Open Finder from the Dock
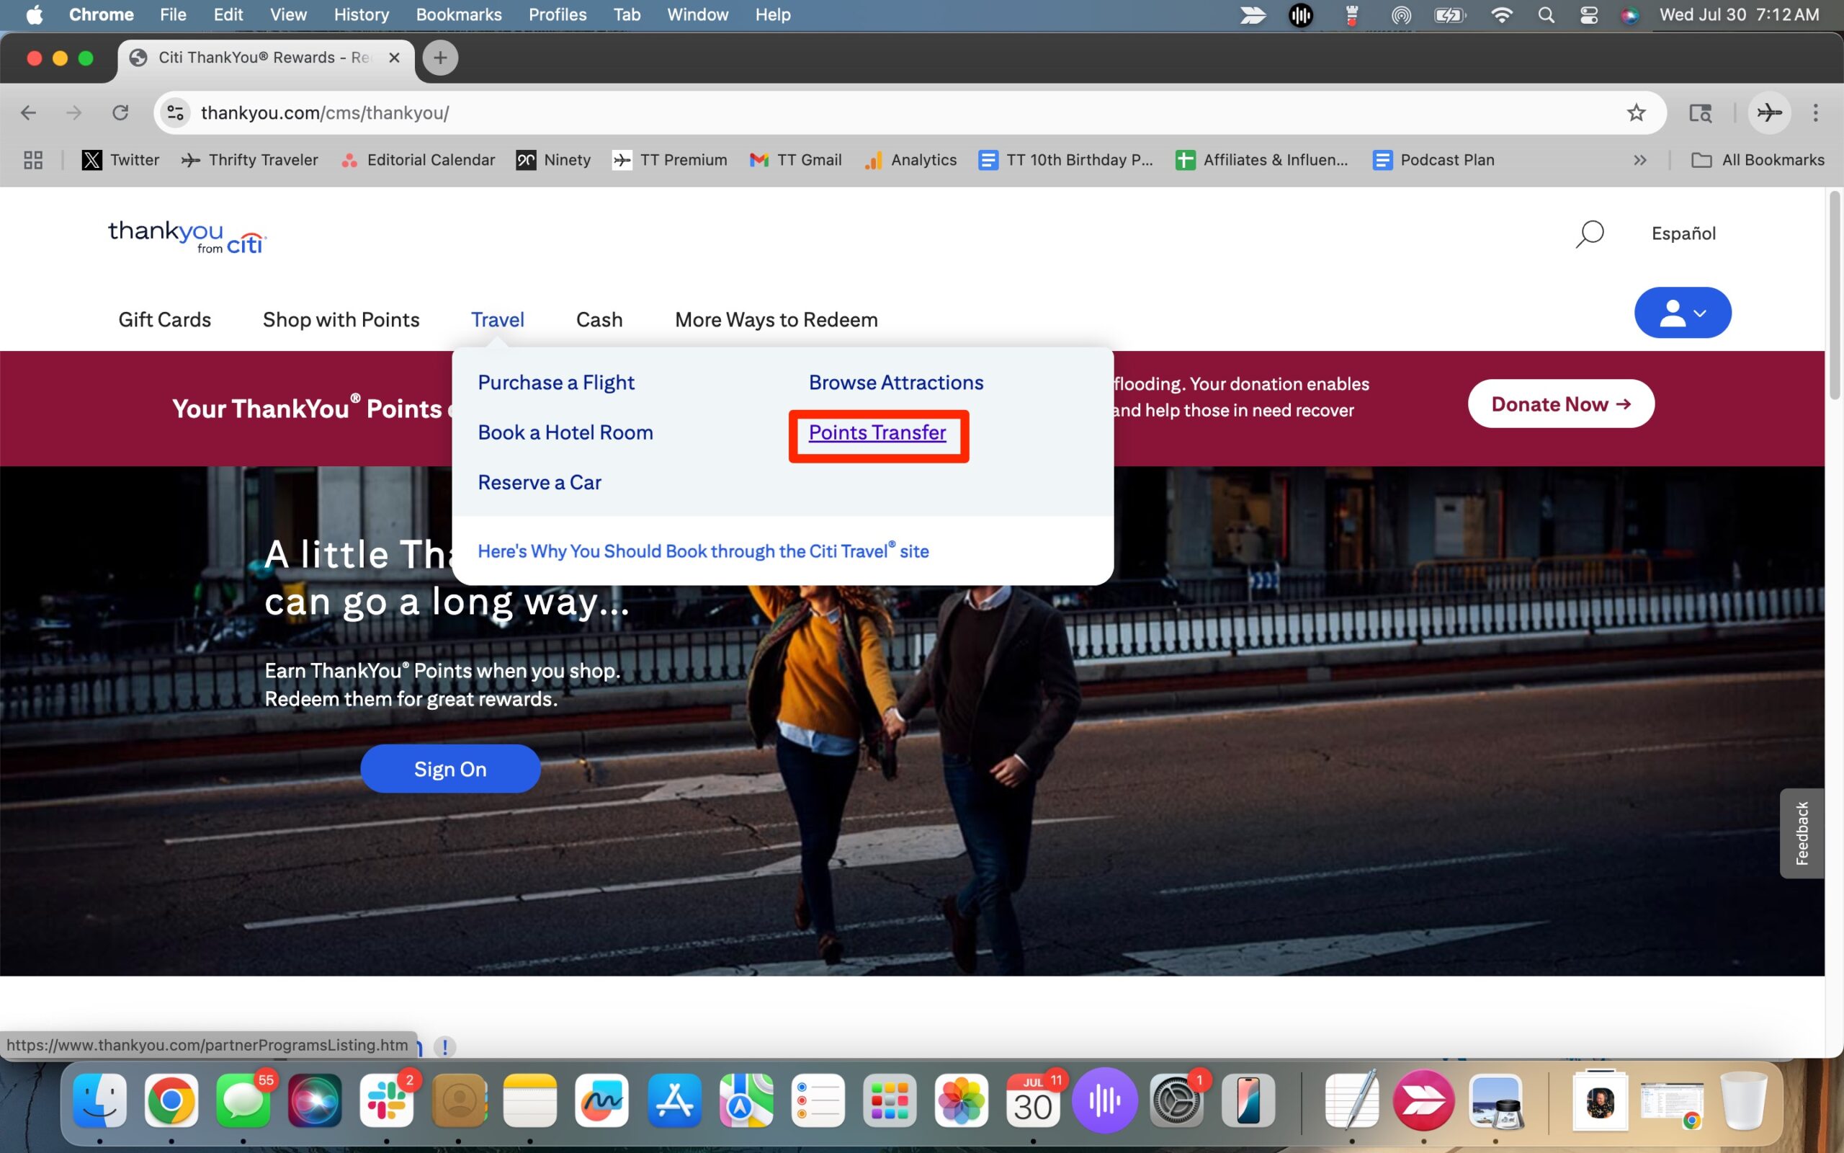 [x=100, y=1100]
